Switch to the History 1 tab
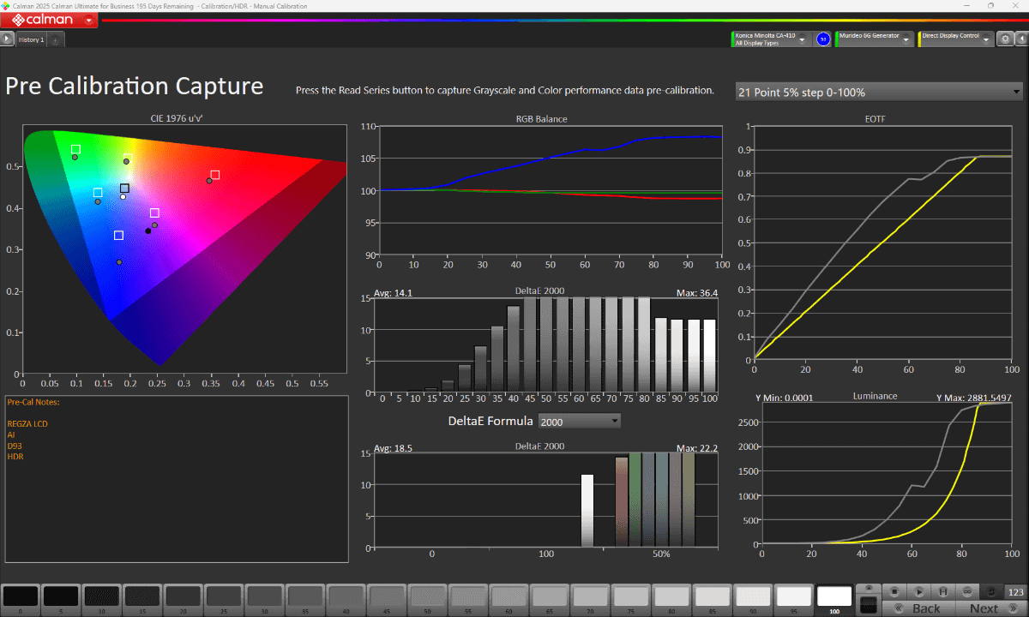This screenshot has height=617, width=1029. click(x=30, y=39)
